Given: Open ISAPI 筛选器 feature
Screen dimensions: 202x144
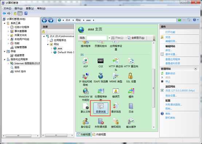Looking at the screenshot, I should point(101,78).
